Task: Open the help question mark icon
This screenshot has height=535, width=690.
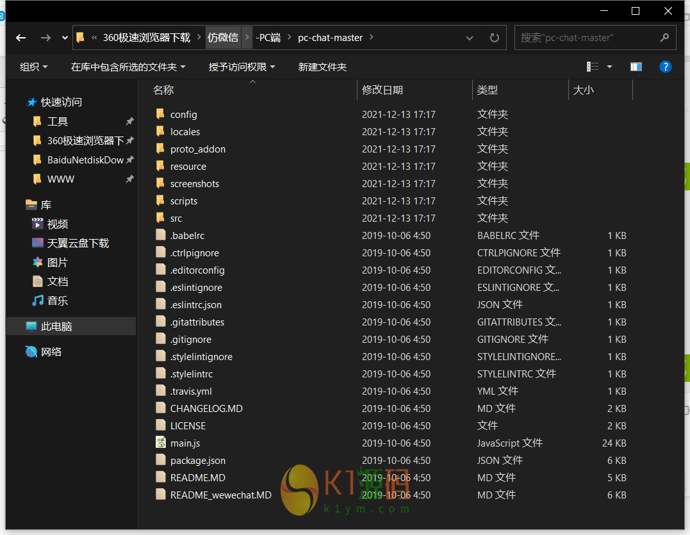Action: pyautogui.click(x=666, y=67)
